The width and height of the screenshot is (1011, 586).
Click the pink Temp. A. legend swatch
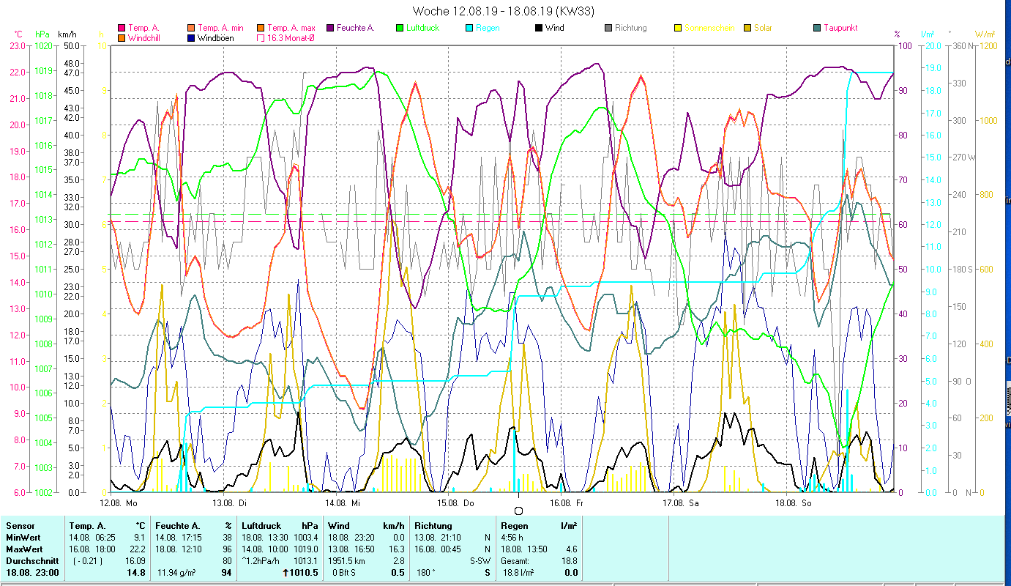coord(122,29)
